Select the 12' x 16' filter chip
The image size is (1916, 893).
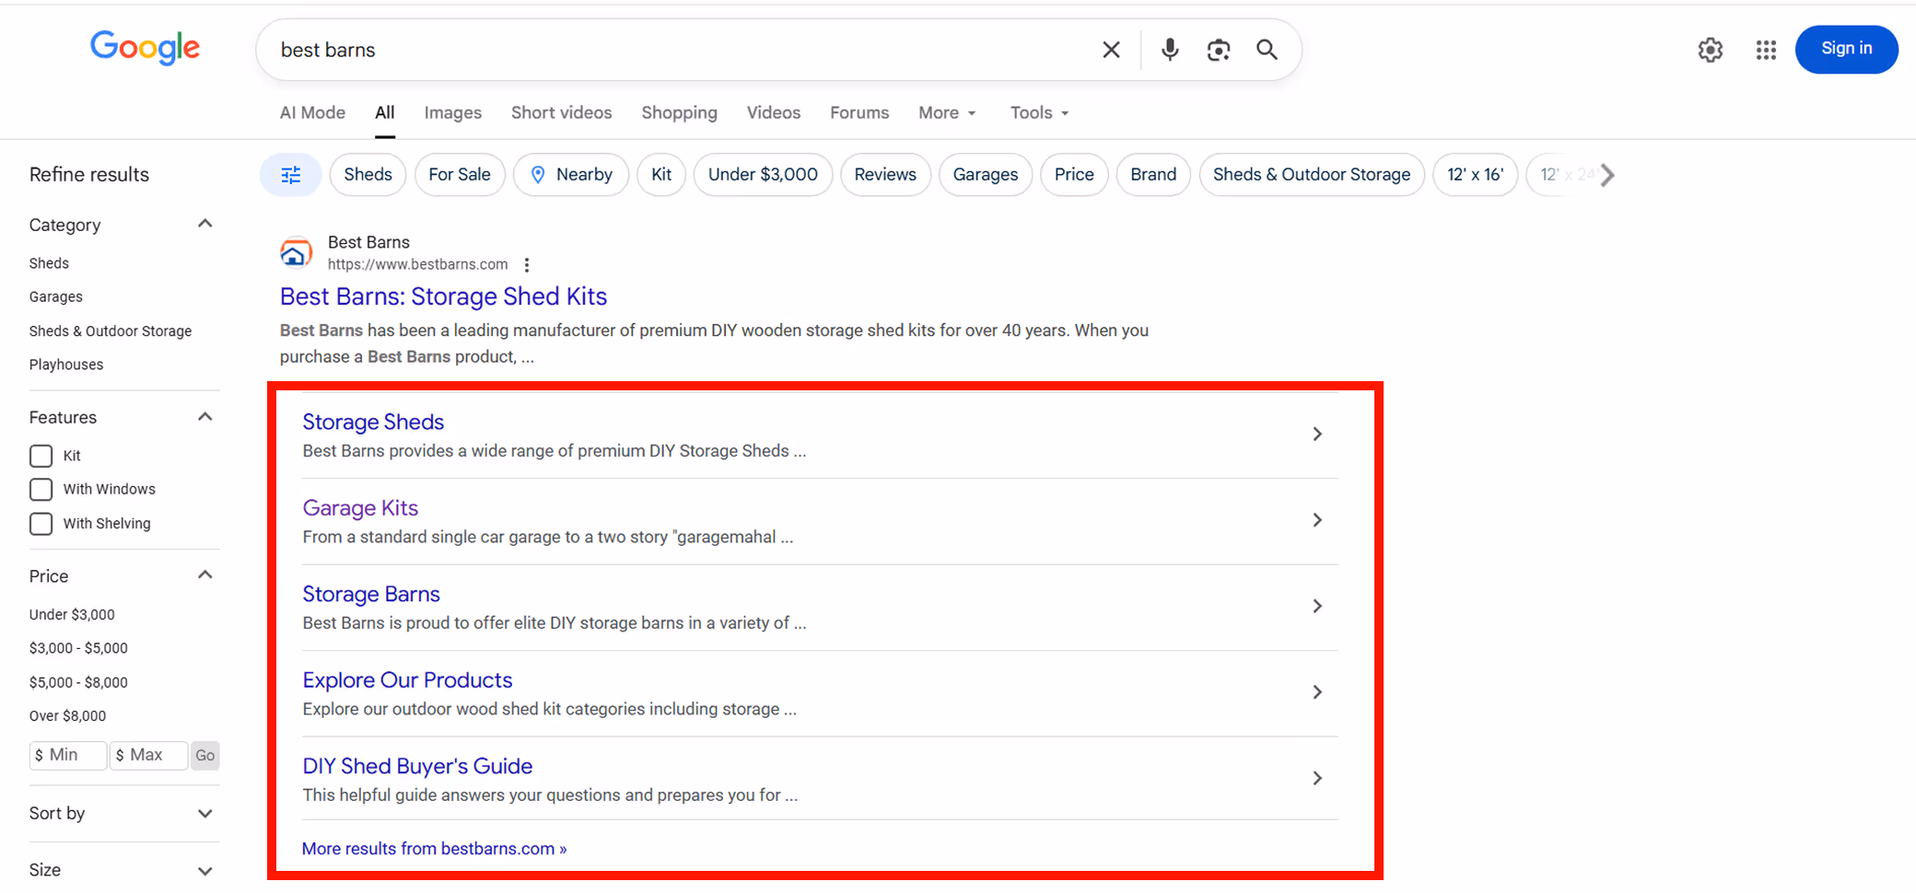point(1475,175)
